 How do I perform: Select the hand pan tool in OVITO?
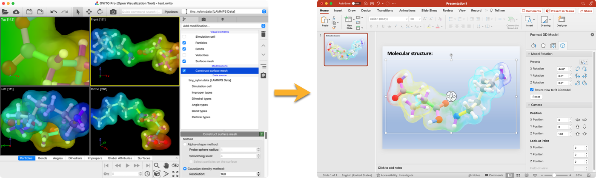pos(166,165)
